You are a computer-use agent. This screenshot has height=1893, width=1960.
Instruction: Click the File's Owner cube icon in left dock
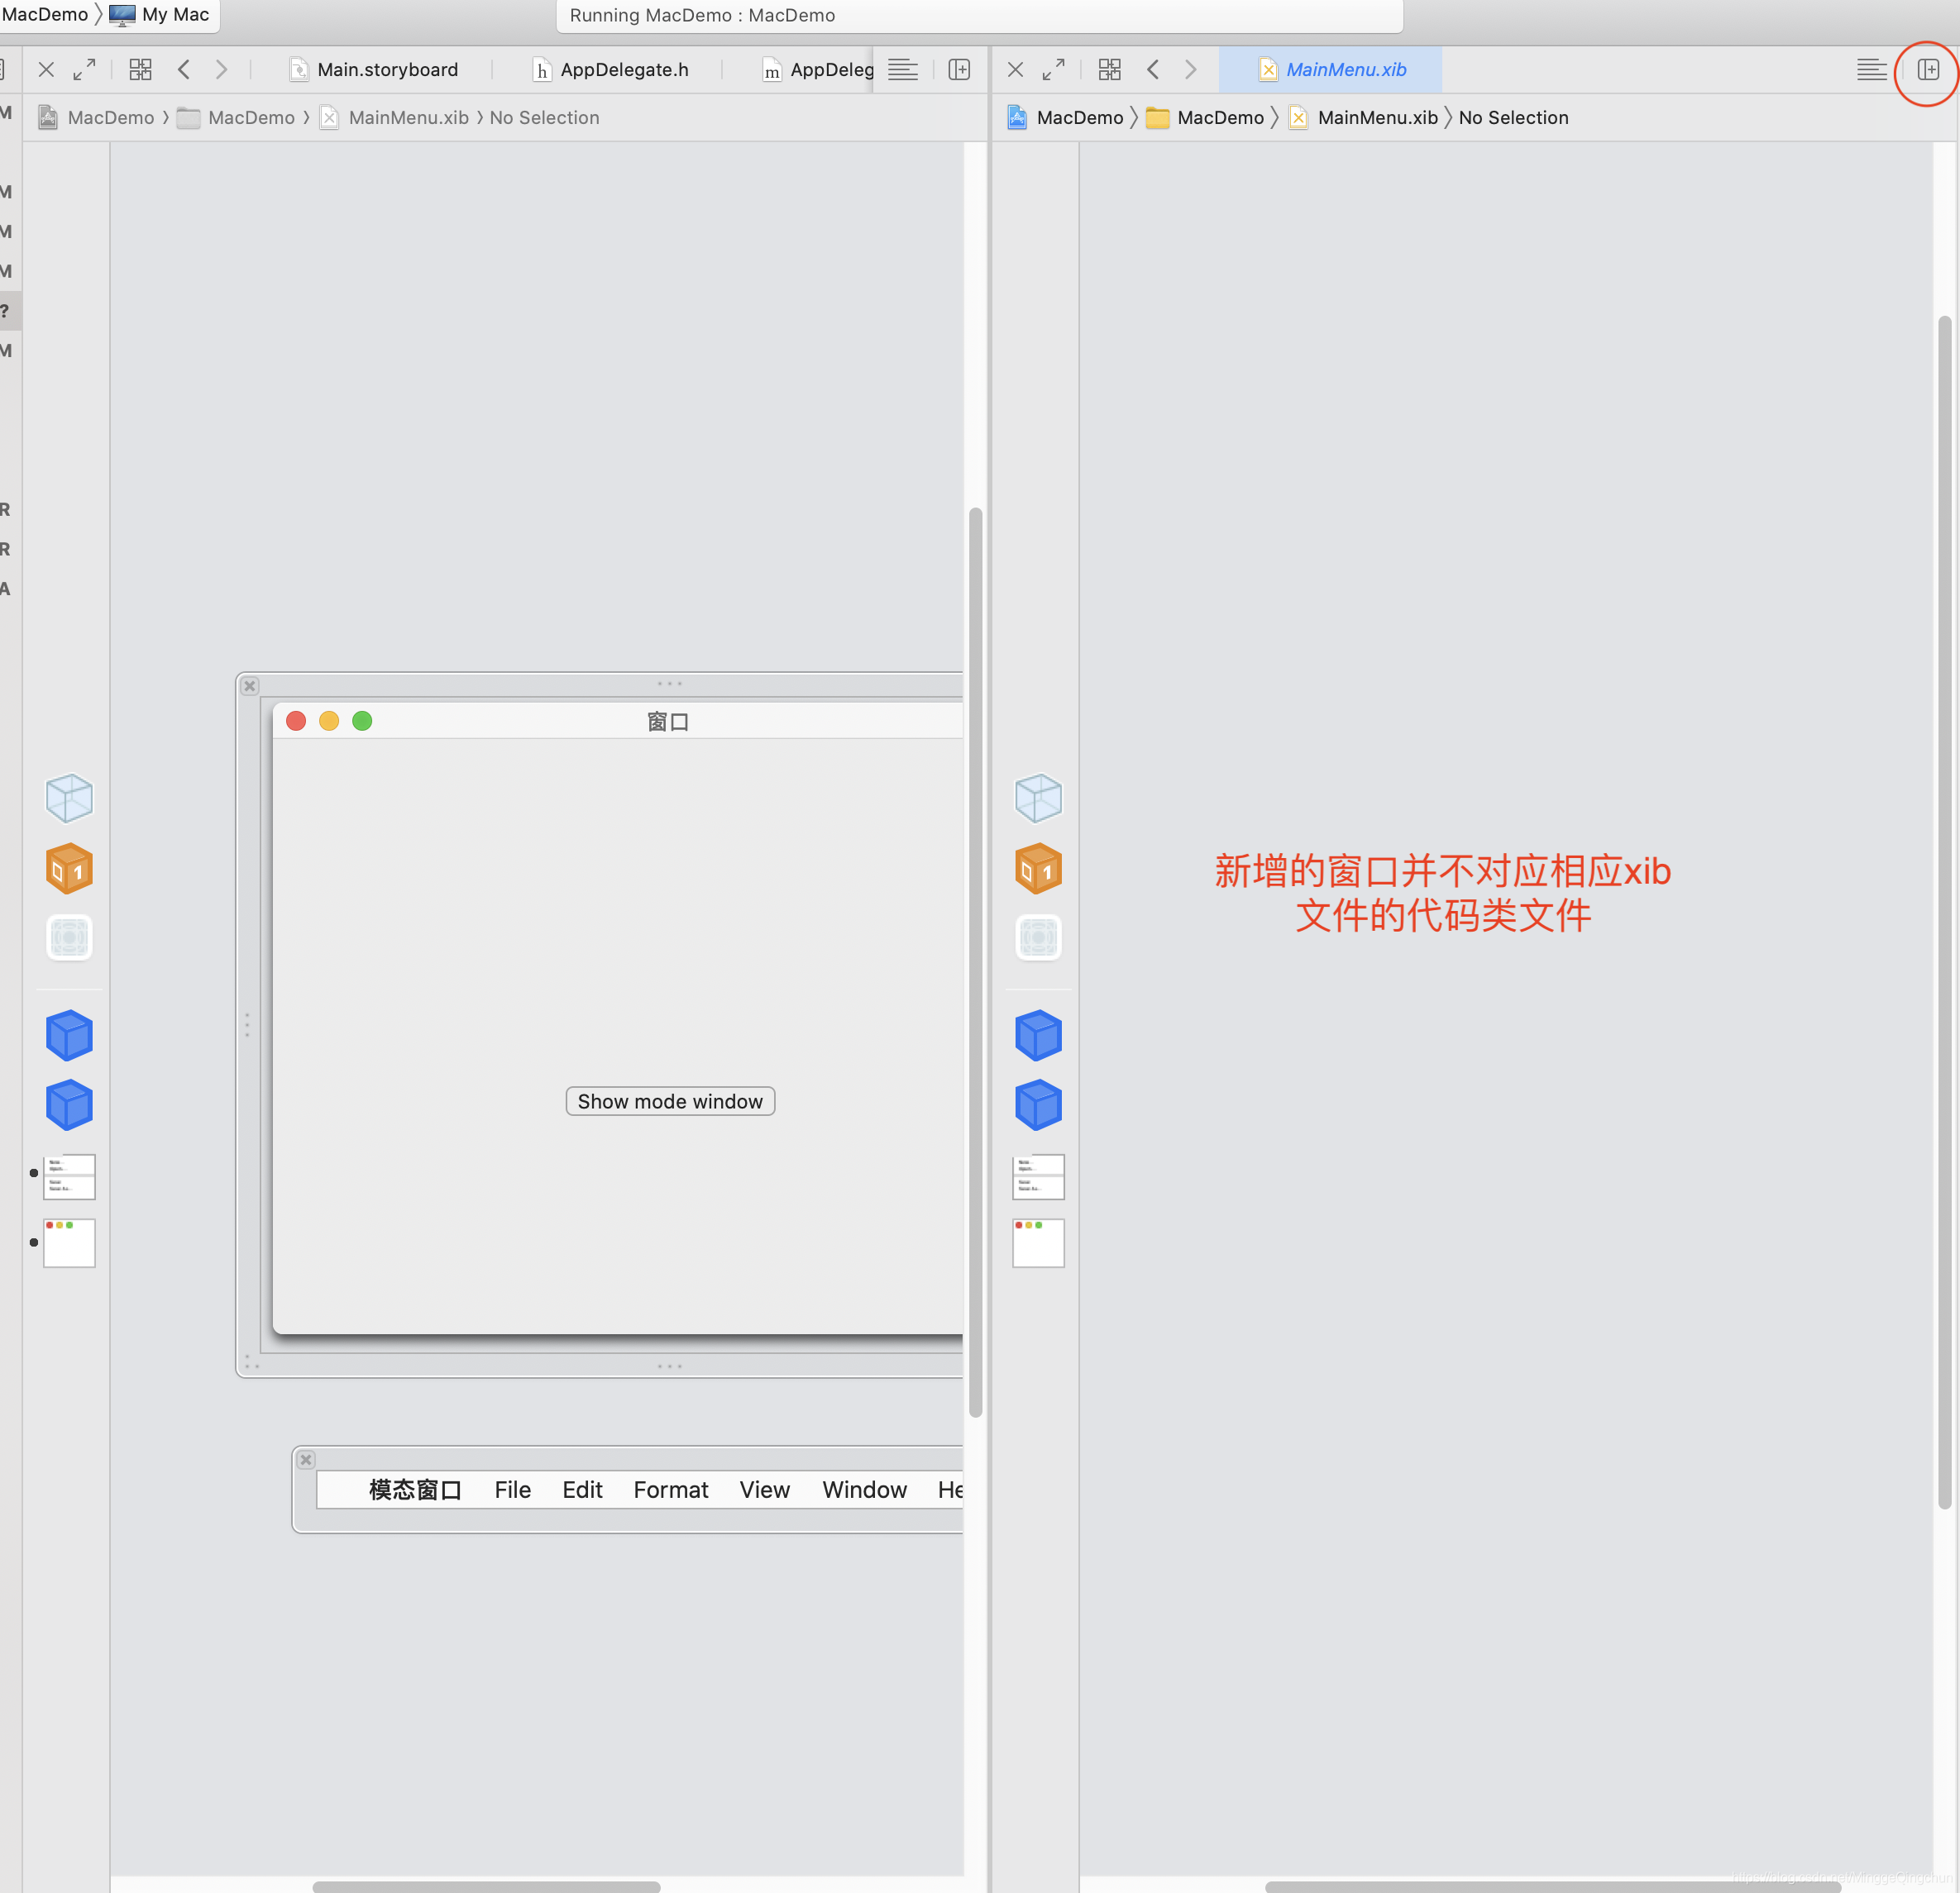point(69,799)
